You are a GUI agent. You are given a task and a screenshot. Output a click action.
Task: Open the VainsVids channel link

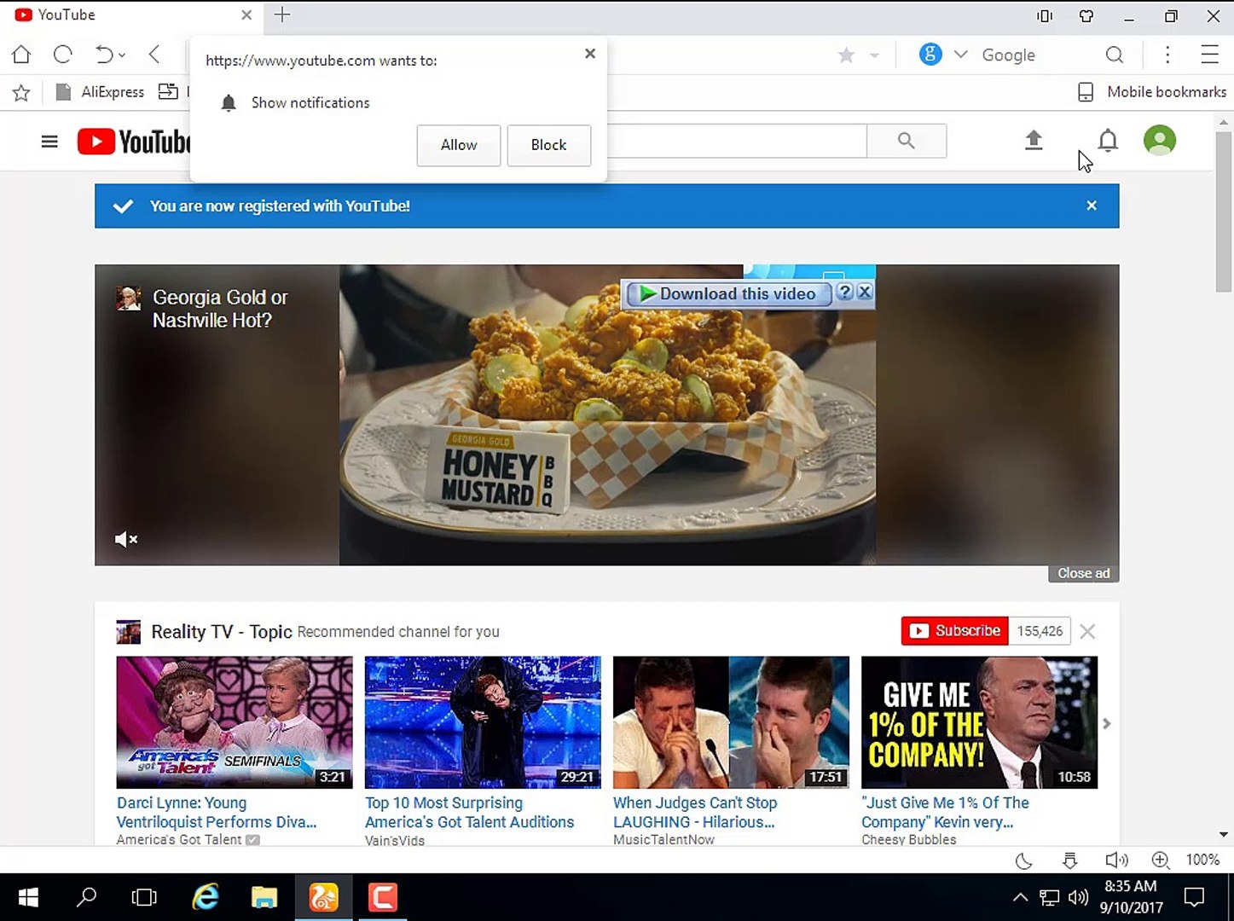395,840
